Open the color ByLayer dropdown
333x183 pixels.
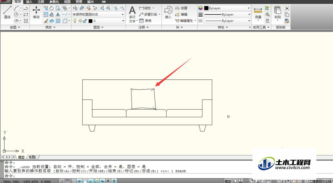tap(227, 8)
